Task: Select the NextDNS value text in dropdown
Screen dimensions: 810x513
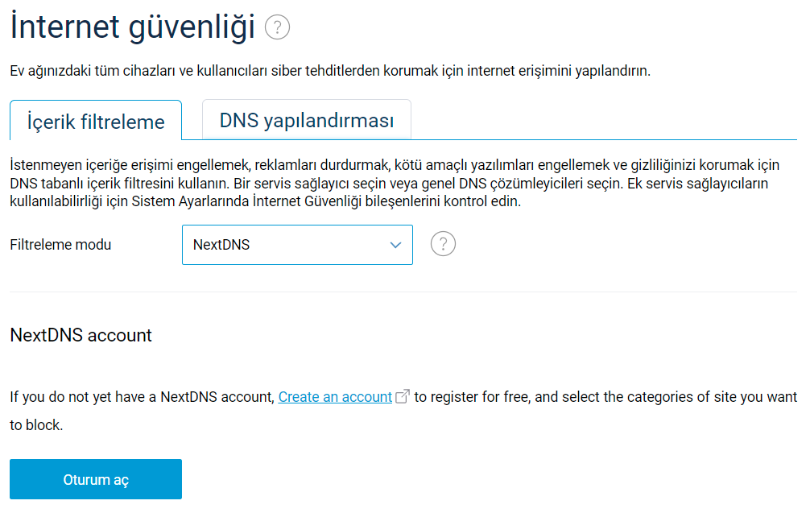Action: 221,245
